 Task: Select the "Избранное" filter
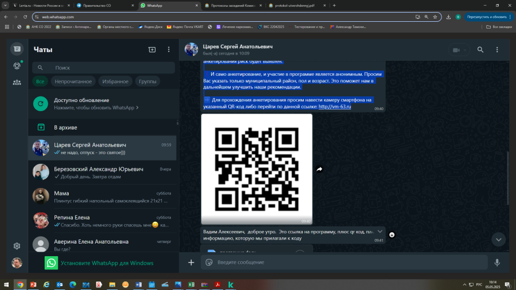pyautogui.click(x=115, y=81)
